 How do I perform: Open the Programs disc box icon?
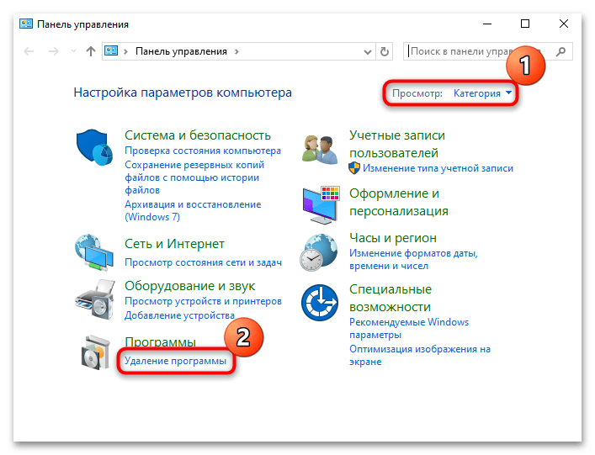(95, 352)
